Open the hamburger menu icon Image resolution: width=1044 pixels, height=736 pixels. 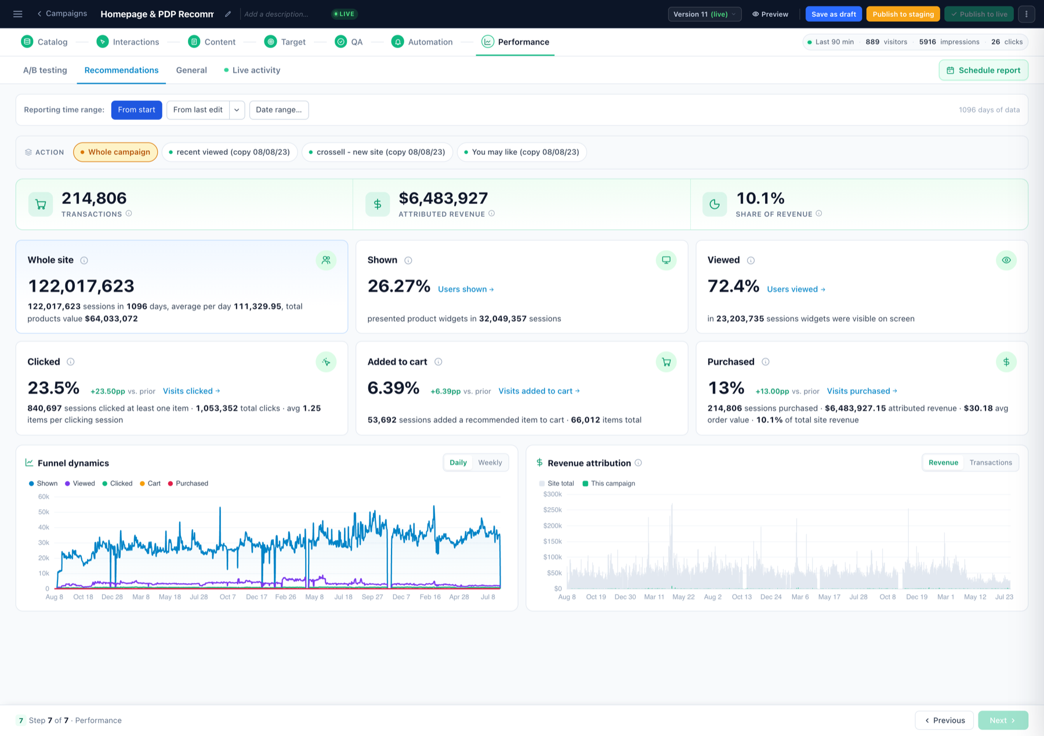pyautogui.click(x=18, y=14)
